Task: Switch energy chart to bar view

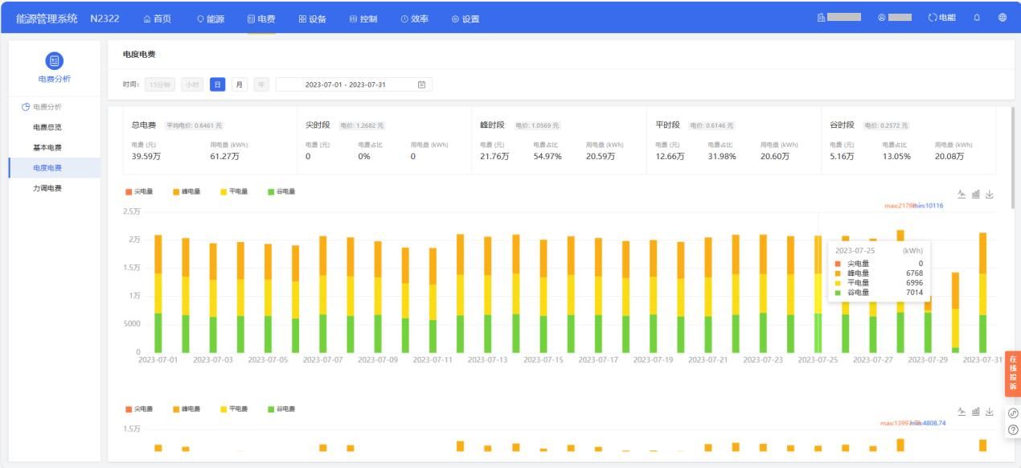Action: pyautogui.click(x=976, y=195)
